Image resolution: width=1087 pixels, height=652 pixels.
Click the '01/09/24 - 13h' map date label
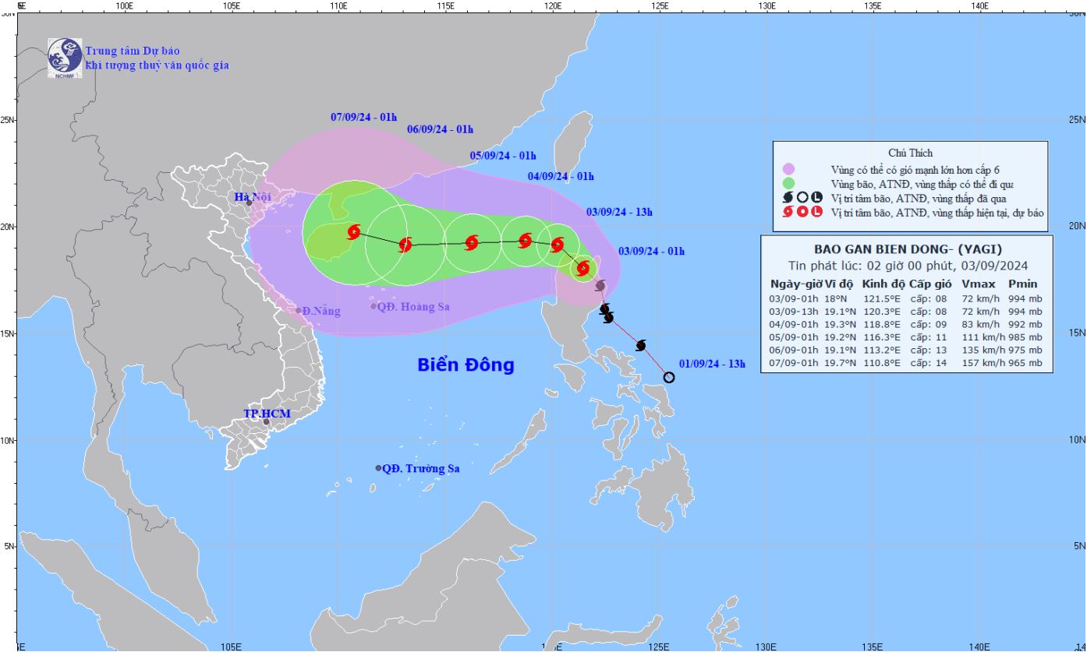[713, 364]
